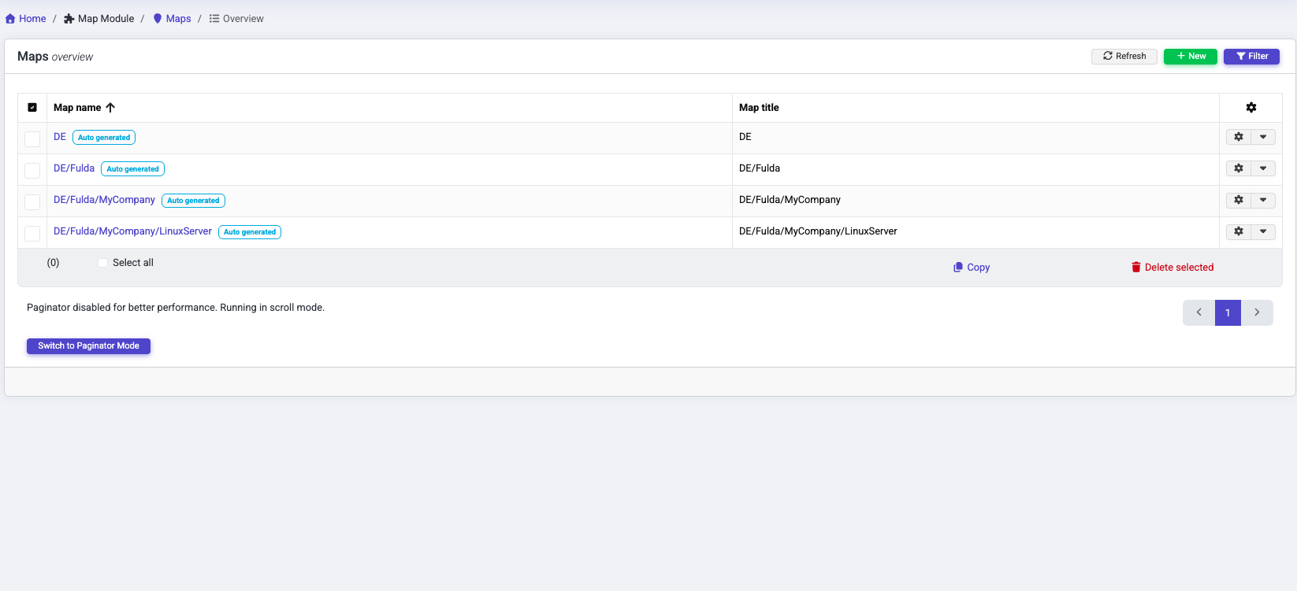Enable the Select all checkbox
1297x591 pixels.
point(102,263)
